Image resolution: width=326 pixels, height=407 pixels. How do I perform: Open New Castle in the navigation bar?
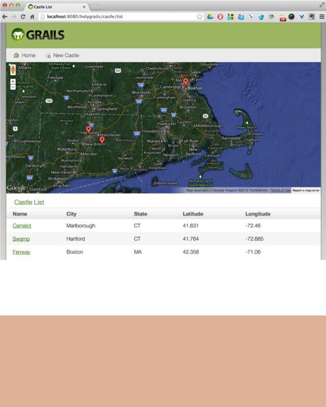pyautogui.click(x=62, y=55)
